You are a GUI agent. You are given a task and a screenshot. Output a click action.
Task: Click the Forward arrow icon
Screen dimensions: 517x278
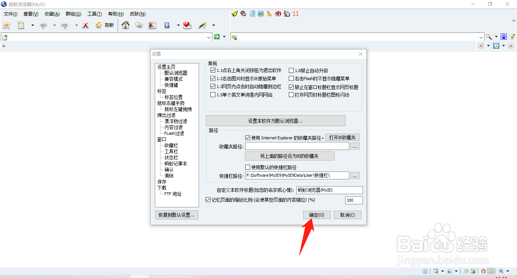[65, 25]
